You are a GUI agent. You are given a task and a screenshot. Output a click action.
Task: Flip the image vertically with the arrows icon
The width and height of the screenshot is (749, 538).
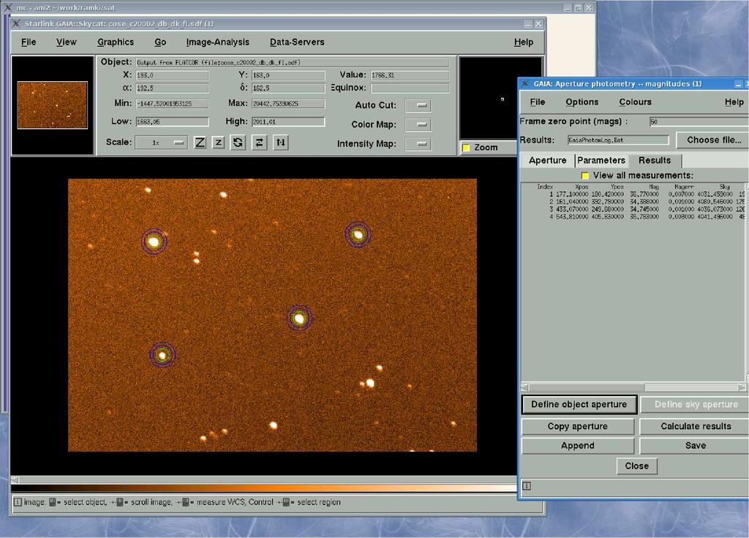[x=281, y=142]
